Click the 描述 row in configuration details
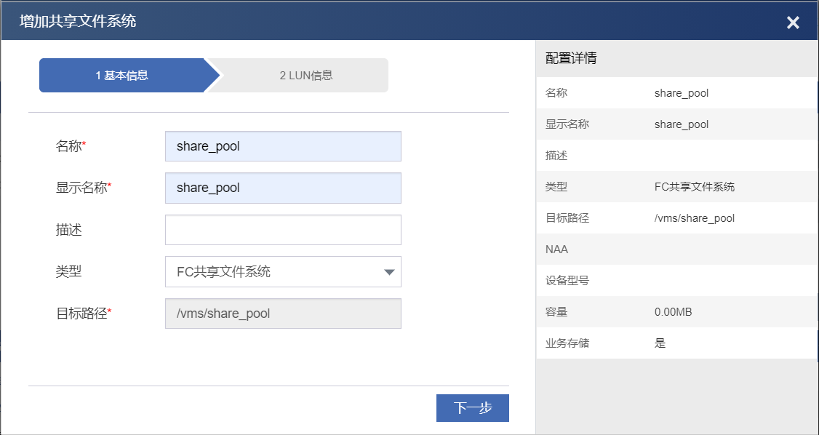Screen dimensions: 819x435 click(x=676, y=156)
